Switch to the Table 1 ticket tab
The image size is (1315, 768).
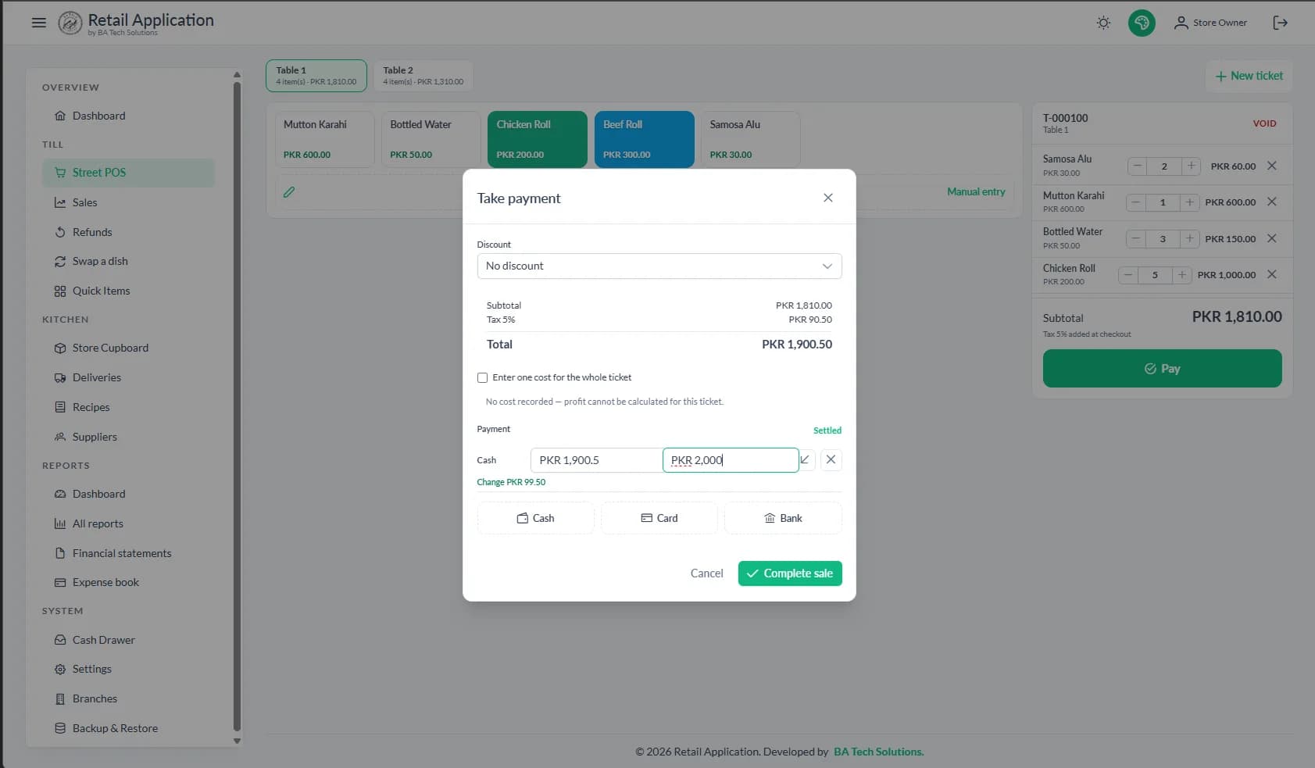[x=316, y=76]
